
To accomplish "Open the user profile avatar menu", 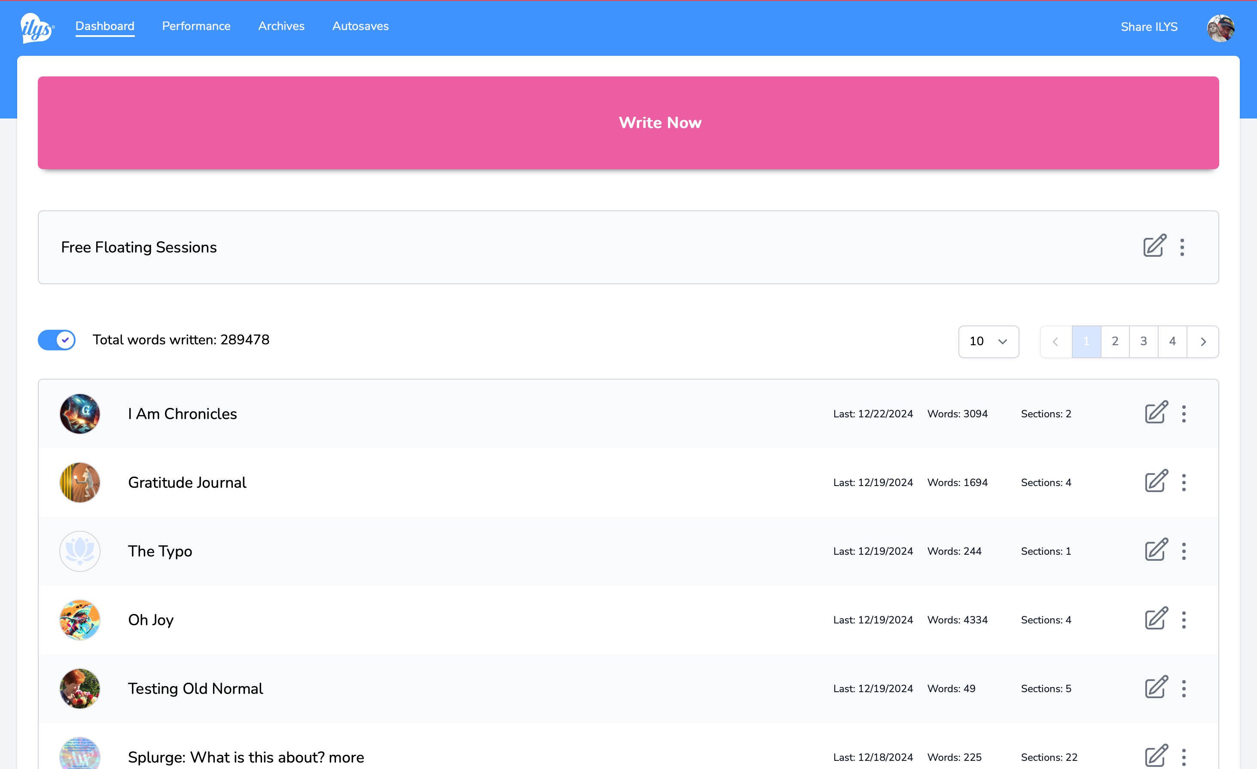I will tap(1220, 27).
